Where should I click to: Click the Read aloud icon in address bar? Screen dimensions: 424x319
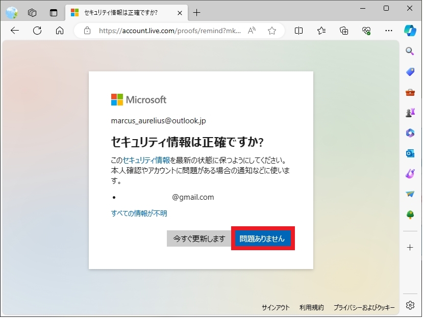[252, 31]
